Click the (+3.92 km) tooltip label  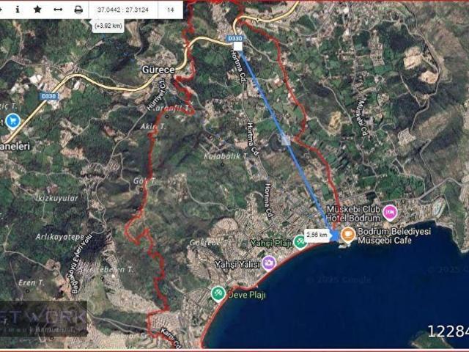tap(108, 26)
